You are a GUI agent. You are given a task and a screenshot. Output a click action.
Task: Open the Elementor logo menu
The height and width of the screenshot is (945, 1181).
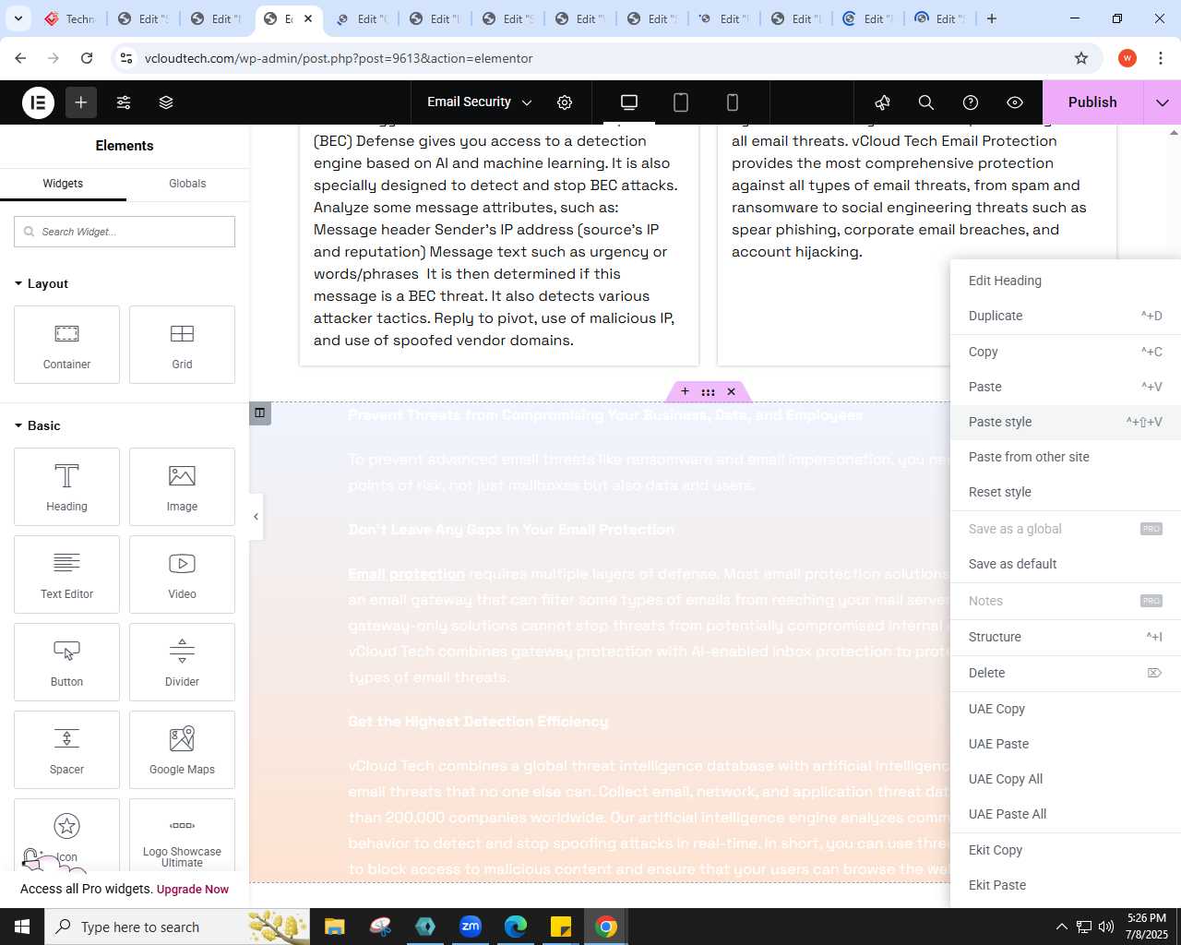[39, 102]
